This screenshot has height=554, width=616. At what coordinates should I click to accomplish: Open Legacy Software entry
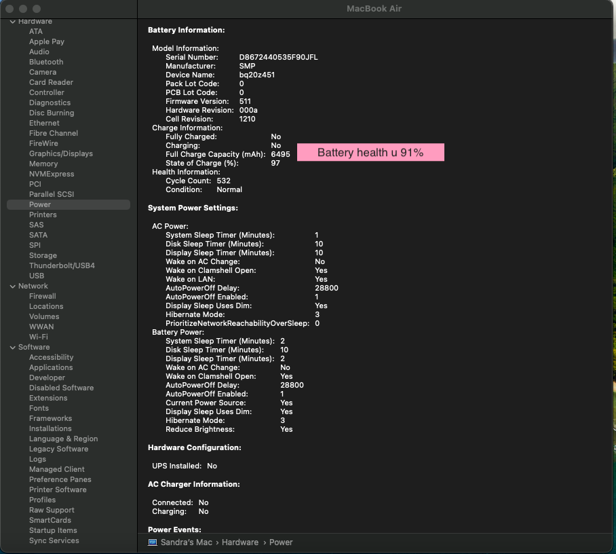(58, 449)
